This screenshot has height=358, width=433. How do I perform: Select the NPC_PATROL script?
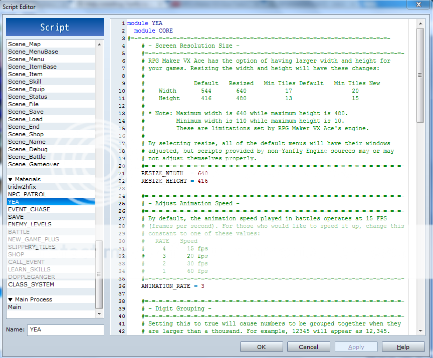point(27,194)
